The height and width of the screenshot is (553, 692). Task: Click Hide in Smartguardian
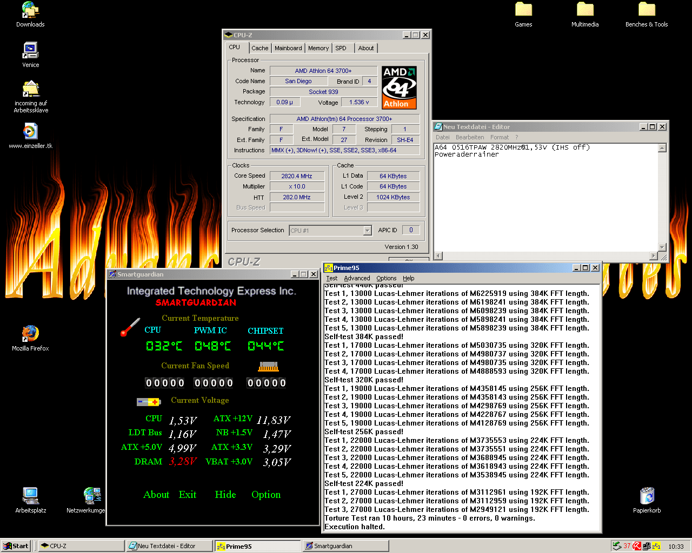pos(225,495)
